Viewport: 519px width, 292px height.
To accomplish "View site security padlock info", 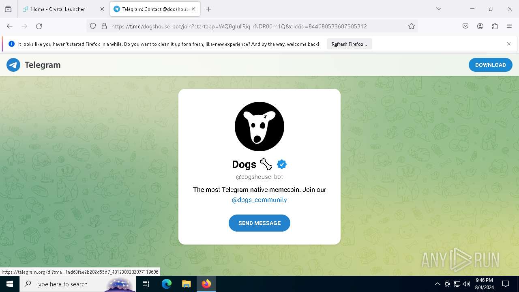I will pos(104,26).
